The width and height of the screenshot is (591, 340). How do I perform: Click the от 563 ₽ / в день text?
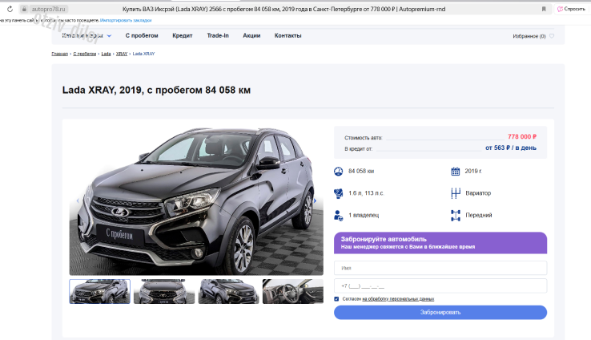tap(511, 148)
